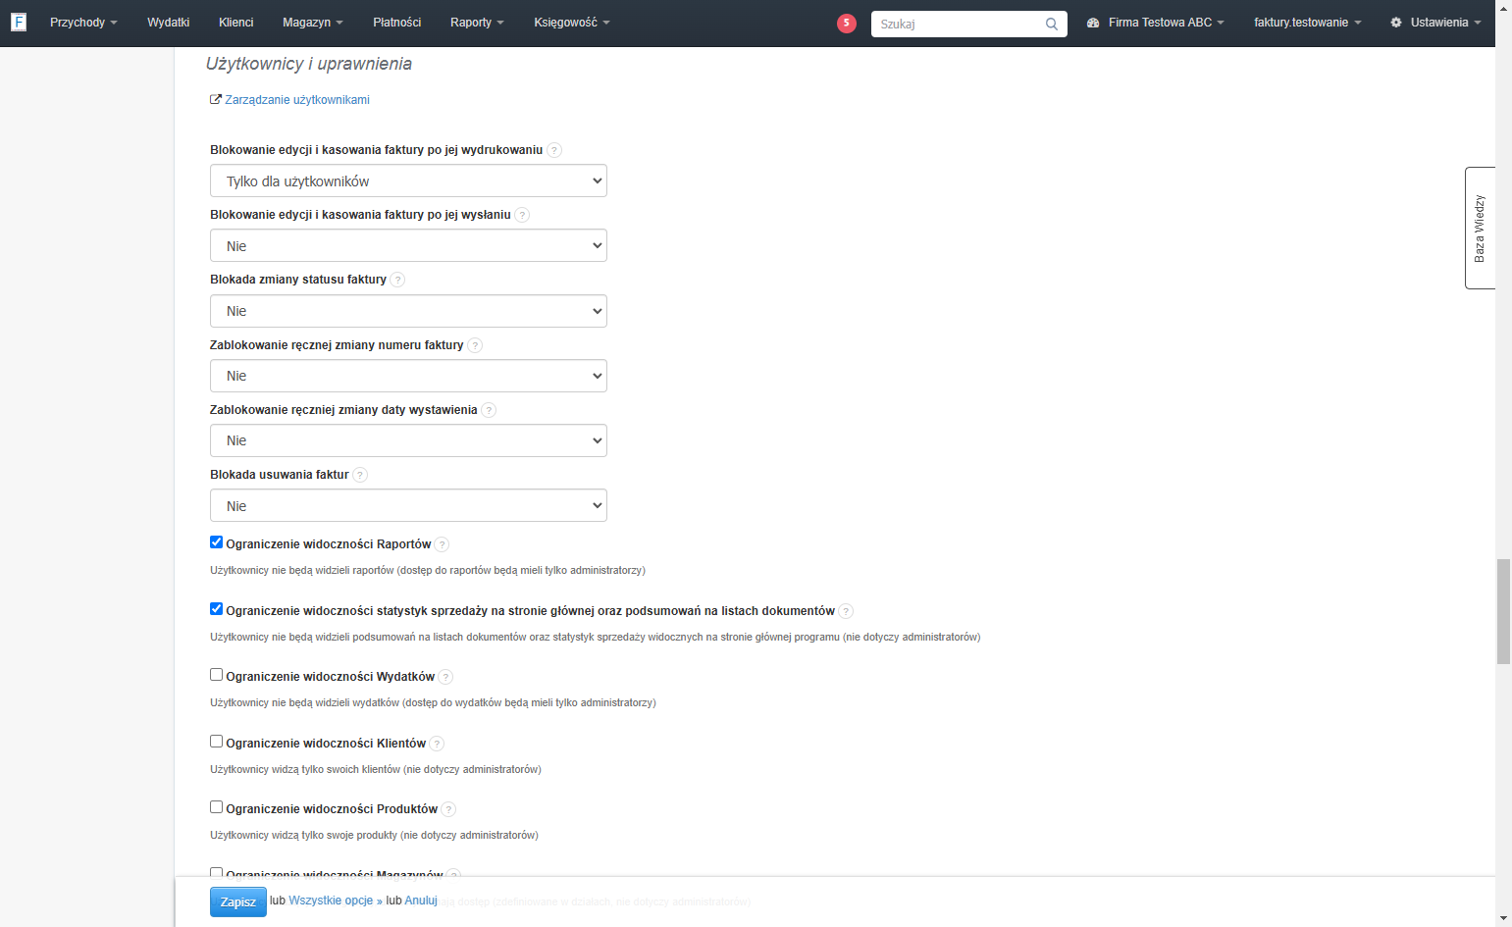Screen dimensions: 1512x927
Task: Uncheck 'Ograniczenie widoczności statystyk sprzedaży' checkbox
Action: (217, 609)
